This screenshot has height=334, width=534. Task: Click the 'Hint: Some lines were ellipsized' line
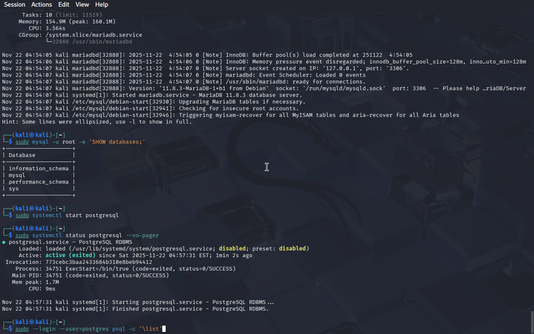click(x=97, y=122)
